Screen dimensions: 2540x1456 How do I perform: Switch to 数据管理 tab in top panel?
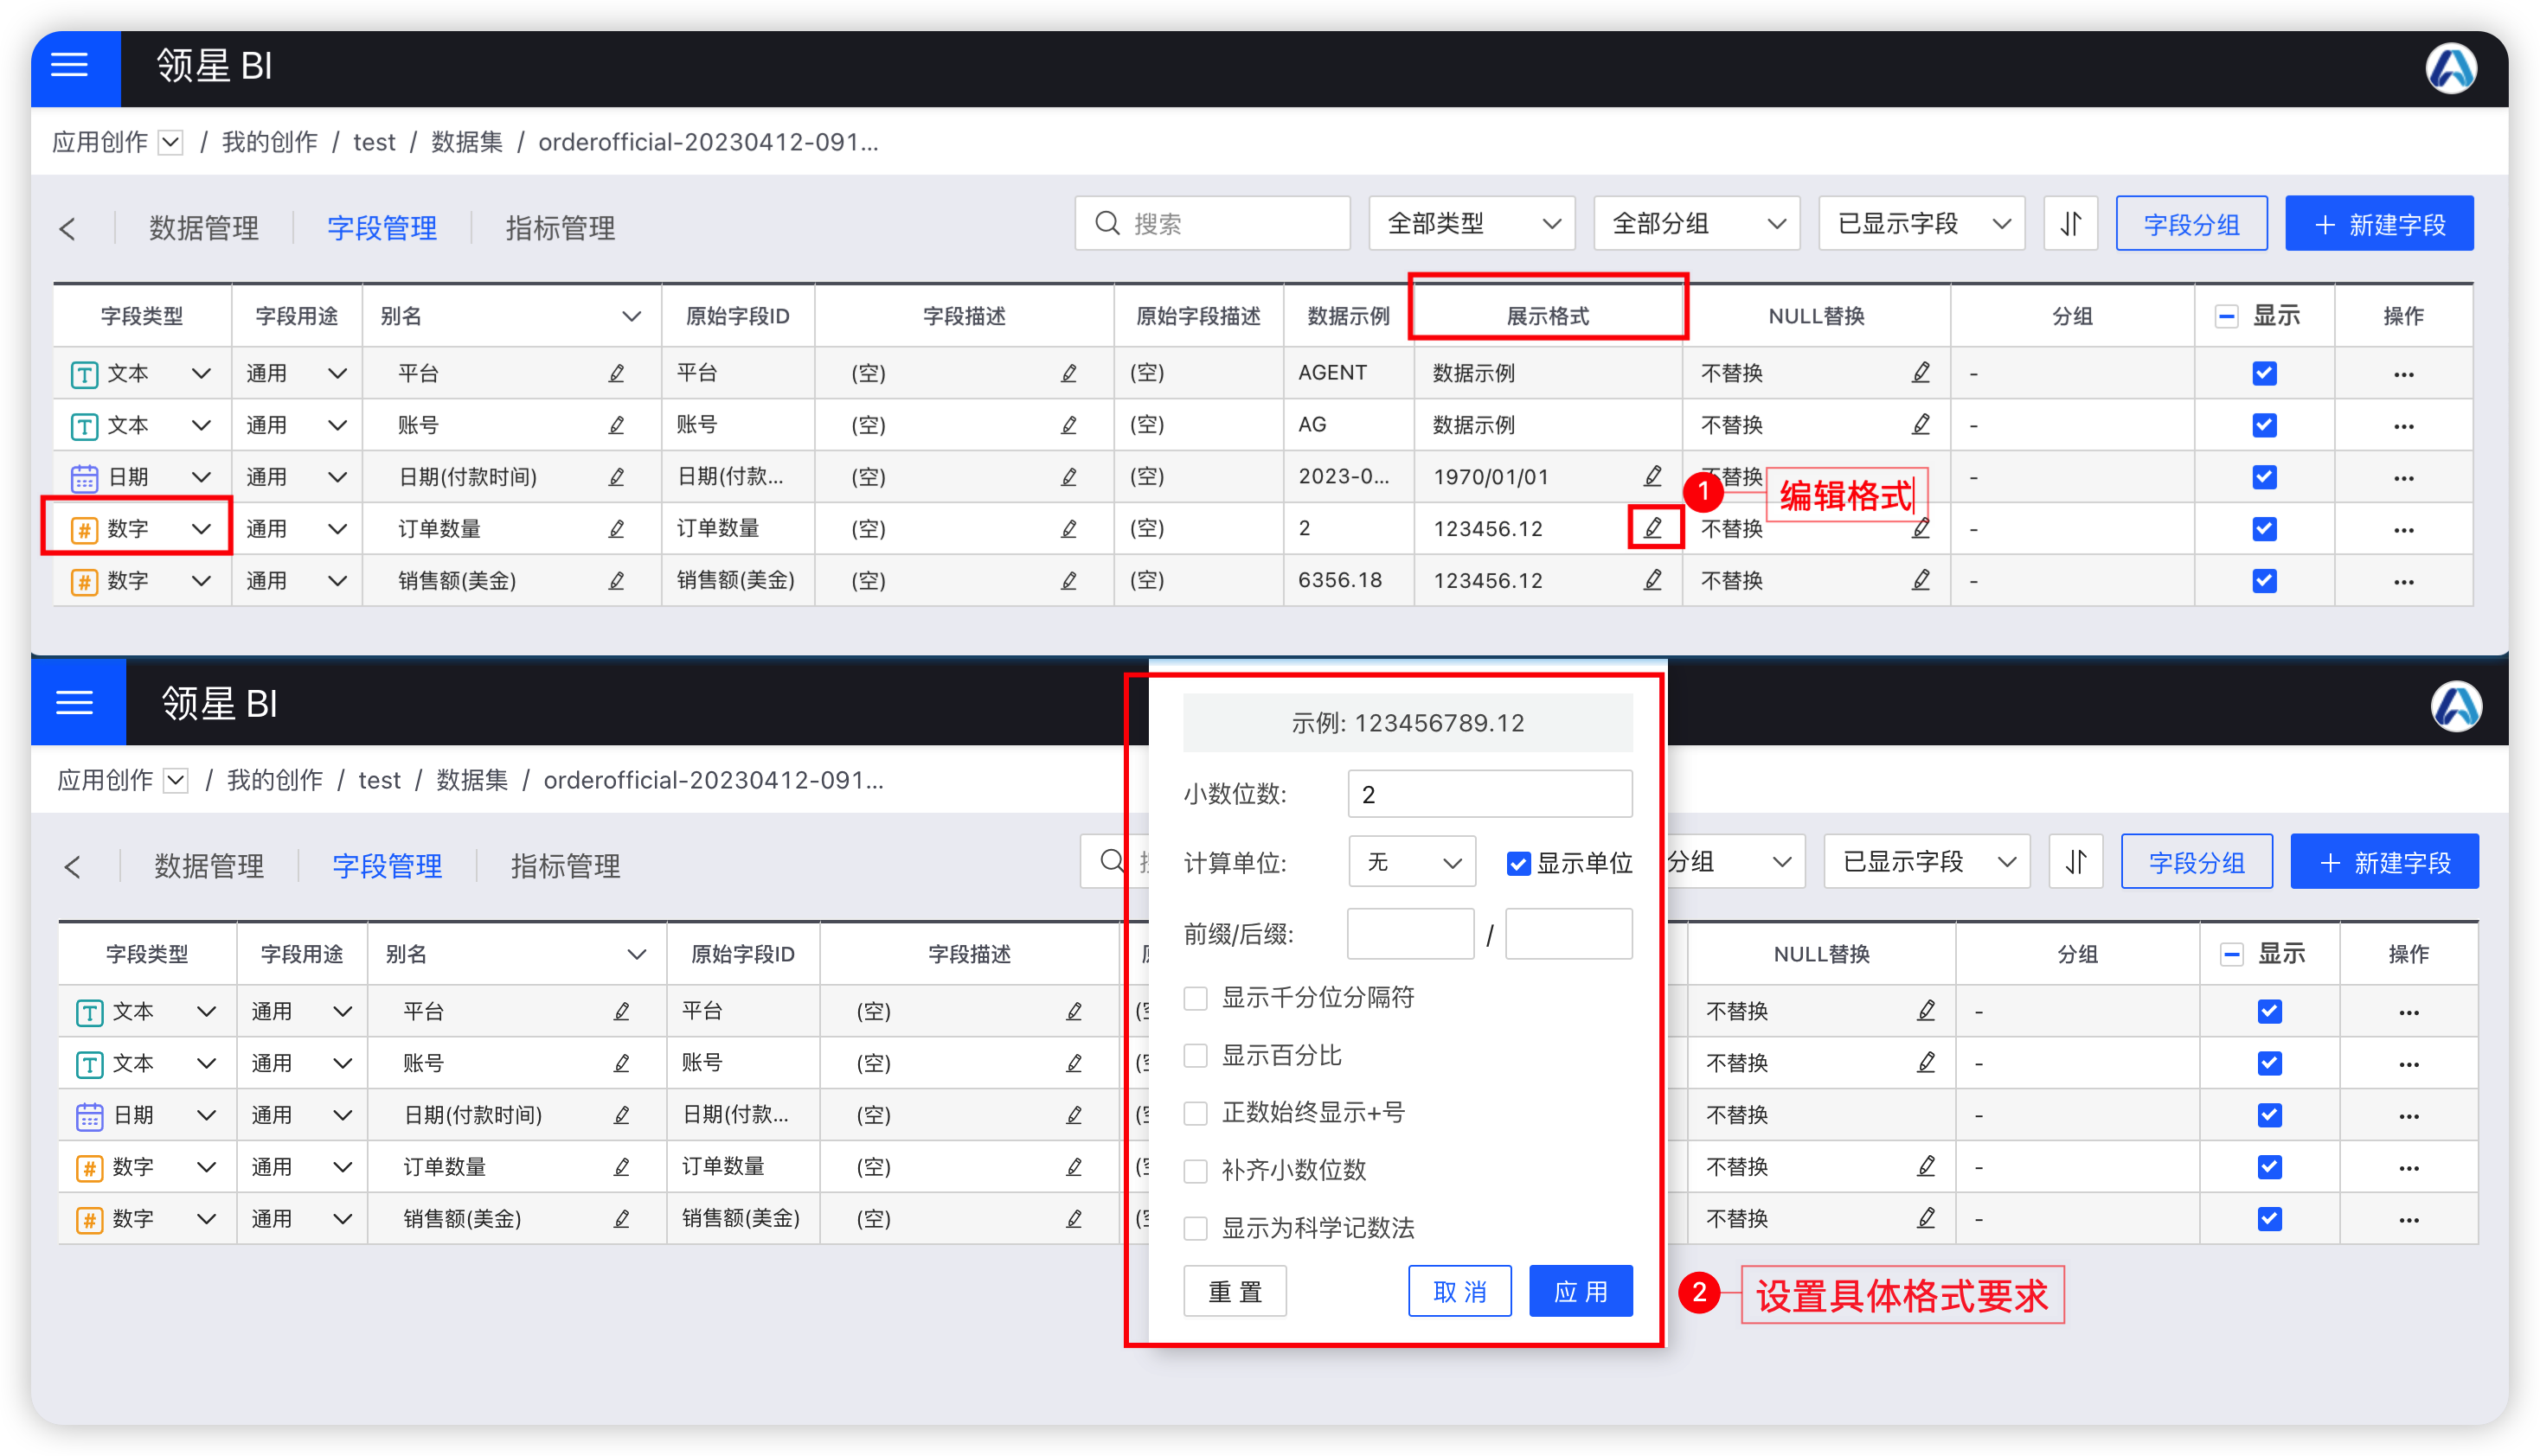pyautogui.click(x=204, y=228)
